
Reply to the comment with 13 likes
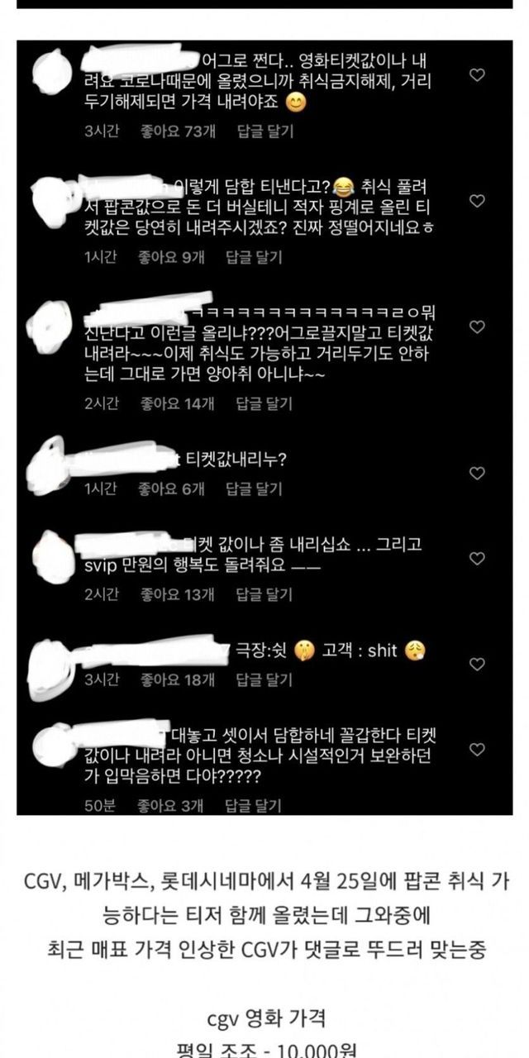pos(264,594)
